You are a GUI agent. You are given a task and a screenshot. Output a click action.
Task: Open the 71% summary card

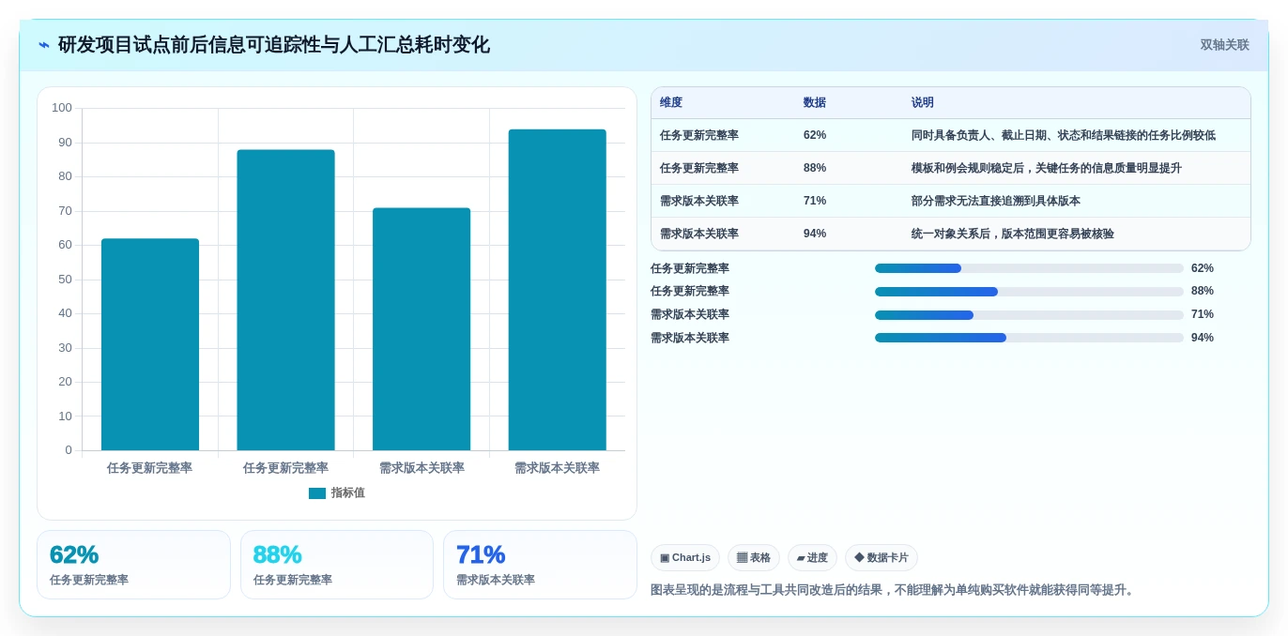[540, 565]
